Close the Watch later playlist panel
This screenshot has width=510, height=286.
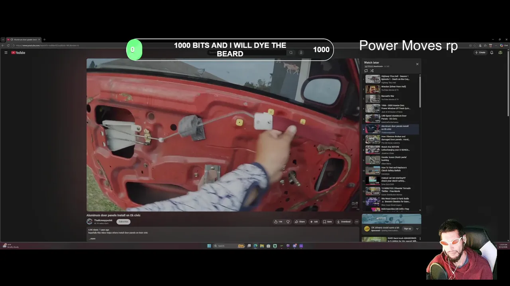pos(417,64)
